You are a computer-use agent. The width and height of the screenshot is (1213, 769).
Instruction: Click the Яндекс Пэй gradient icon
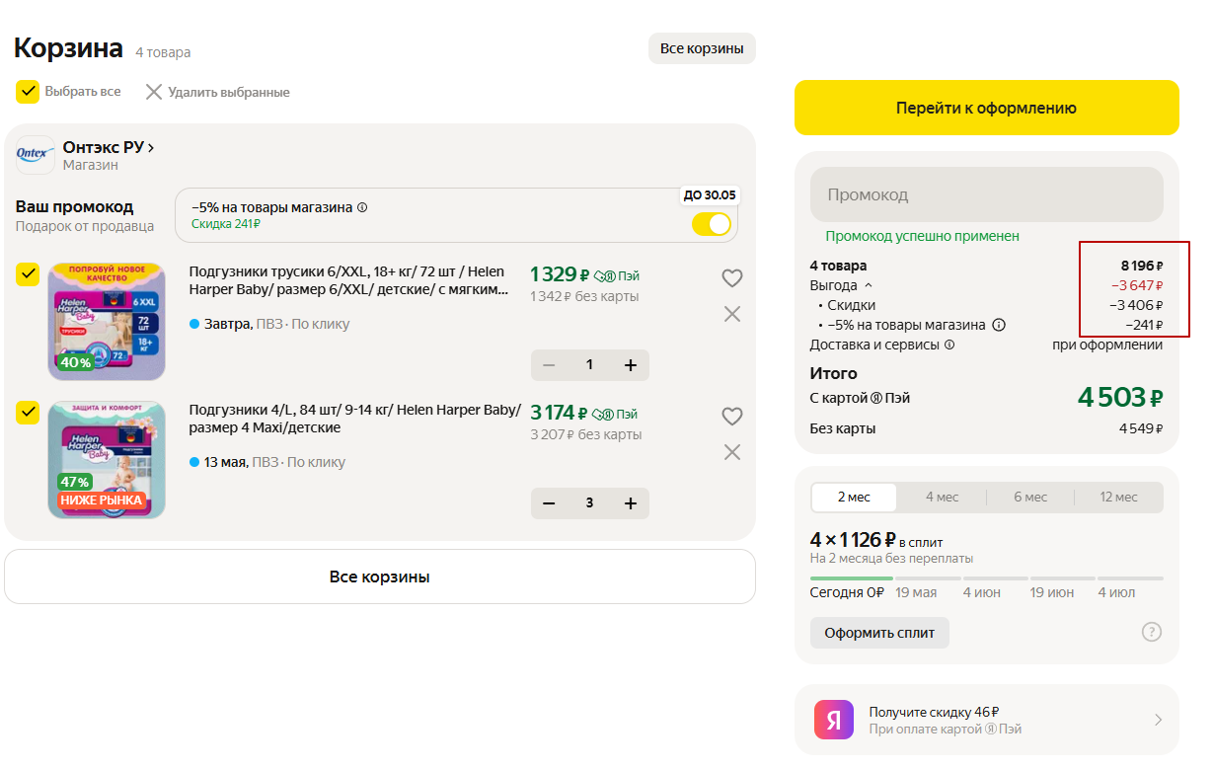[x=833, y=720]
